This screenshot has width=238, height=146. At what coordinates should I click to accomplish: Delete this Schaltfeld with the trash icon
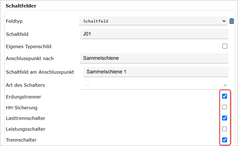(232, 21)
